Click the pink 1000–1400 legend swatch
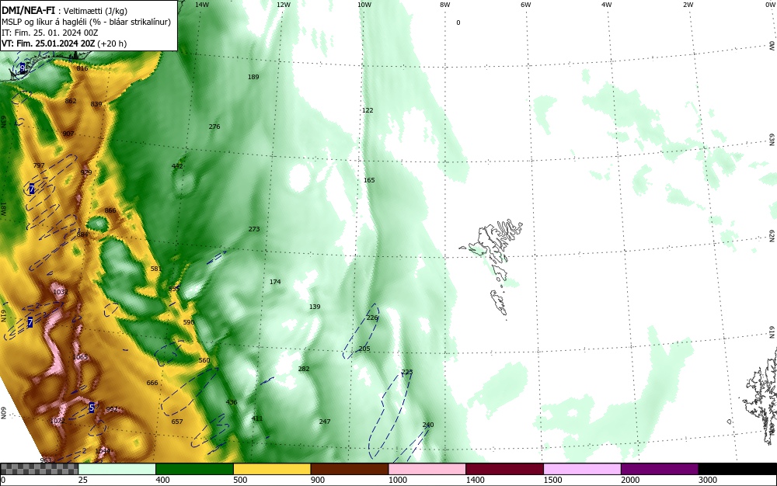Screen dimensions: 777x486 click(x=427, y=469)
